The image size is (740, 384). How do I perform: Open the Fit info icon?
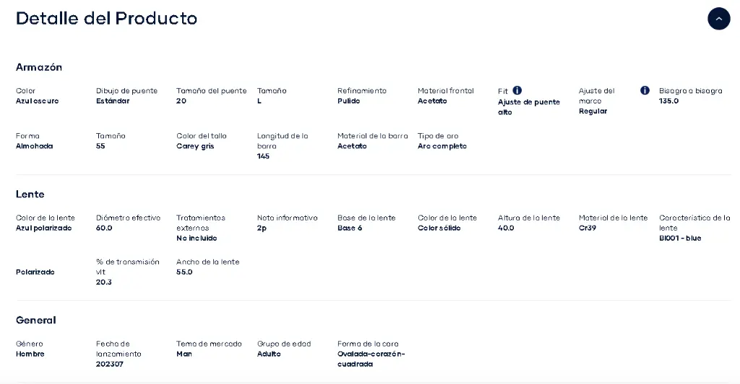pos(517,90)
